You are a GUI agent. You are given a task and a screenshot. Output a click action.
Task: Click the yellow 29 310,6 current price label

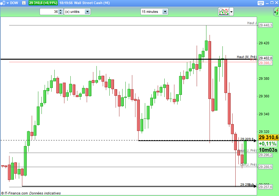pyautogui.click(x=269, y=137)
